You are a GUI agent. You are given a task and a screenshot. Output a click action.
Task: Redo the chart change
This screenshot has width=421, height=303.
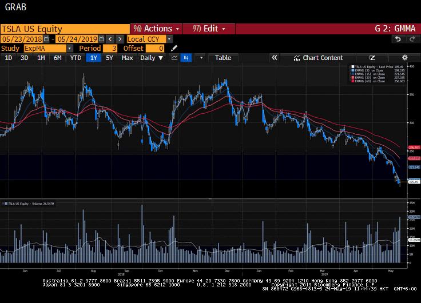(412, 39)
